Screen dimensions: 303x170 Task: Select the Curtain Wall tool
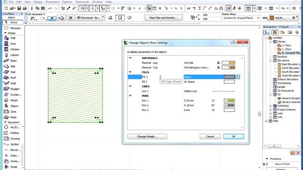pos(13,94)
